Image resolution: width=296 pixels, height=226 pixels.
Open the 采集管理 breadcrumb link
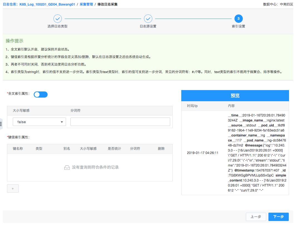87,4
